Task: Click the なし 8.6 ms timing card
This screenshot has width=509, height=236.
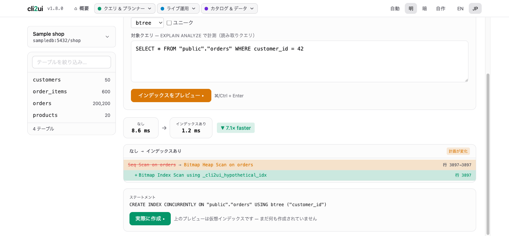Action: (141, 128)
